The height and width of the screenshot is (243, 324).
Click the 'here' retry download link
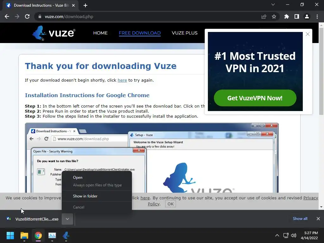tap(122, 80)
